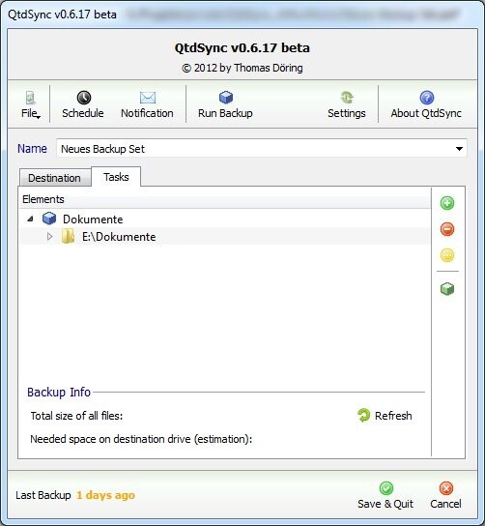Open About QtdSync help icon

pyautogui.click(x=426, y=98)
